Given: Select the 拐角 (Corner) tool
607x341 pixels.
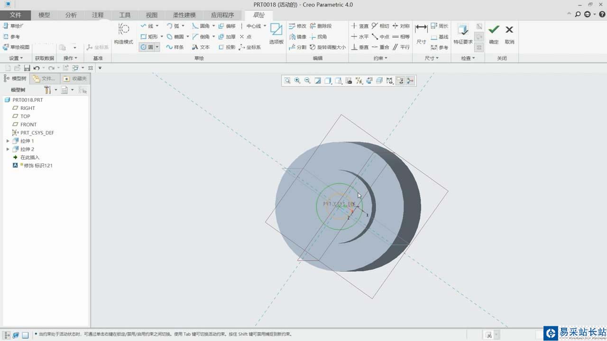Looking at the screenshot, I should point(318,36).
